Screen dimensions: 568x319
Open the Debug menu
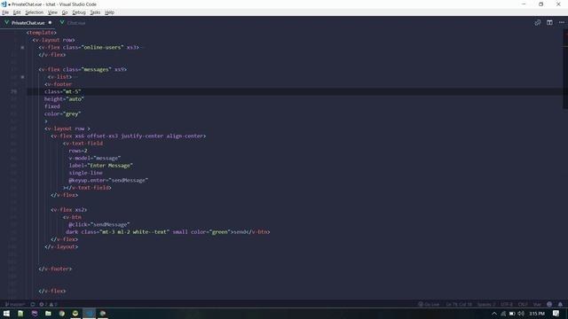pos(79,12)
